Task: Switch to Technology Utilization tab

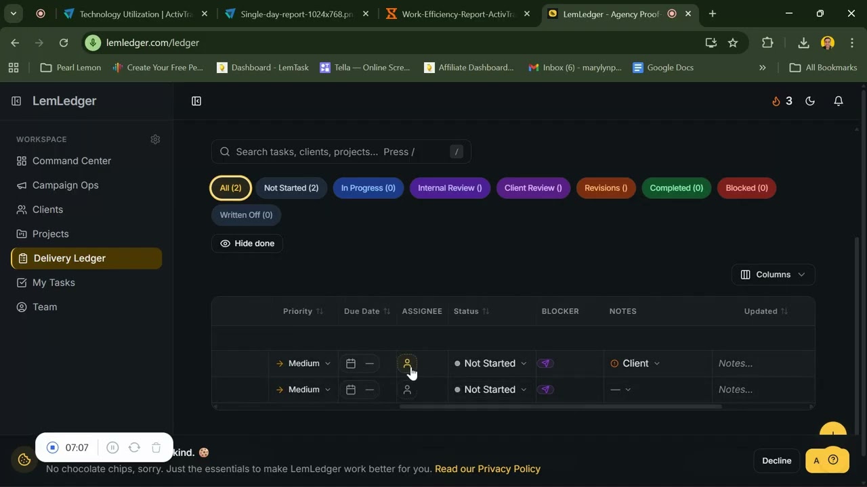Action: 135,14
